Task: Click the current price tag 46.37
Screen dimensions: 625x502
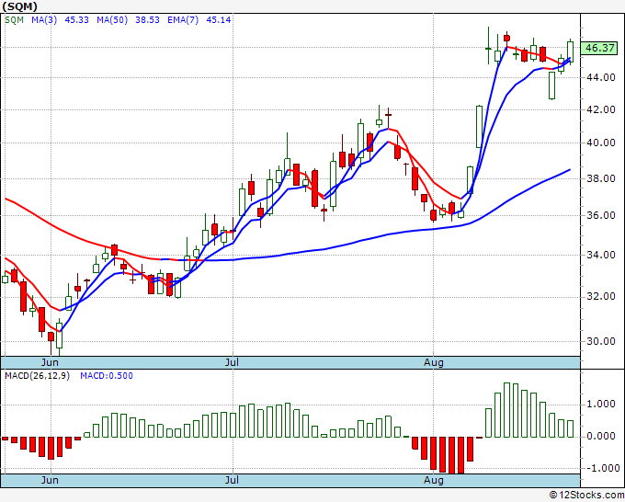Action: [600, 48]
